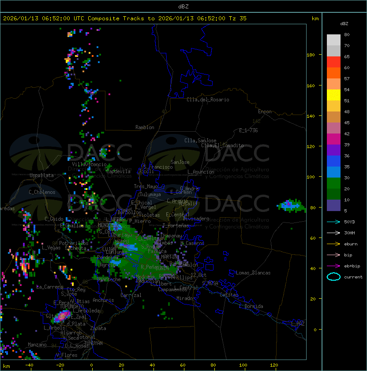
Task: Click the 'Villavicencio' map label
Action: (89, 164)
